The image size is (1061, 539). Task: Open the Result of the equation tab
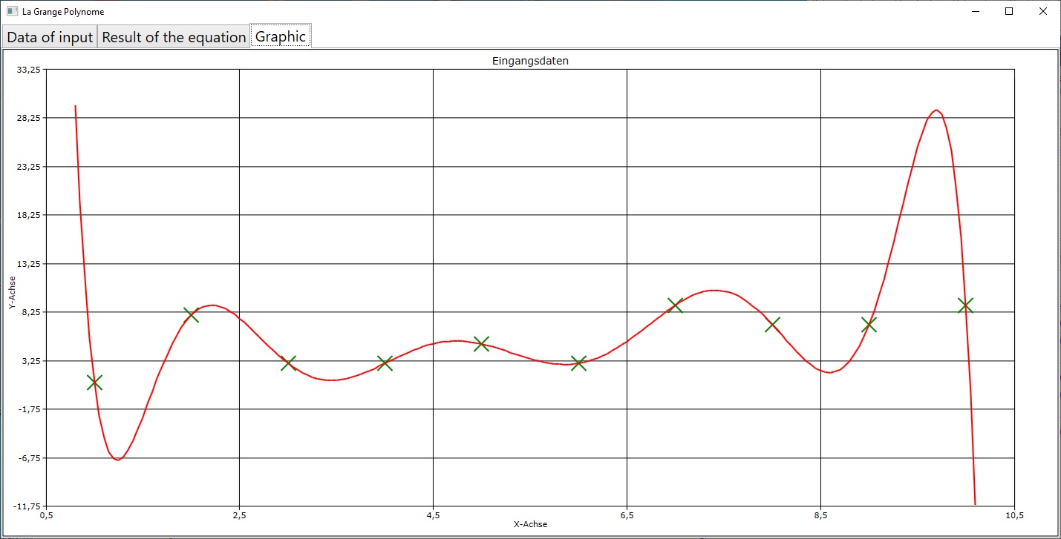coord(174,37)
